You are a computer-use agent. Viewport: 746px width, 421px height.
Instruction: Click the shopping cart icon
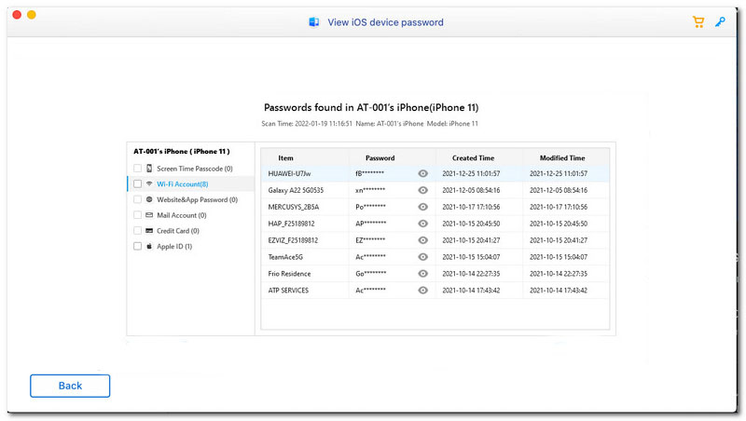(x=698, y=21)
